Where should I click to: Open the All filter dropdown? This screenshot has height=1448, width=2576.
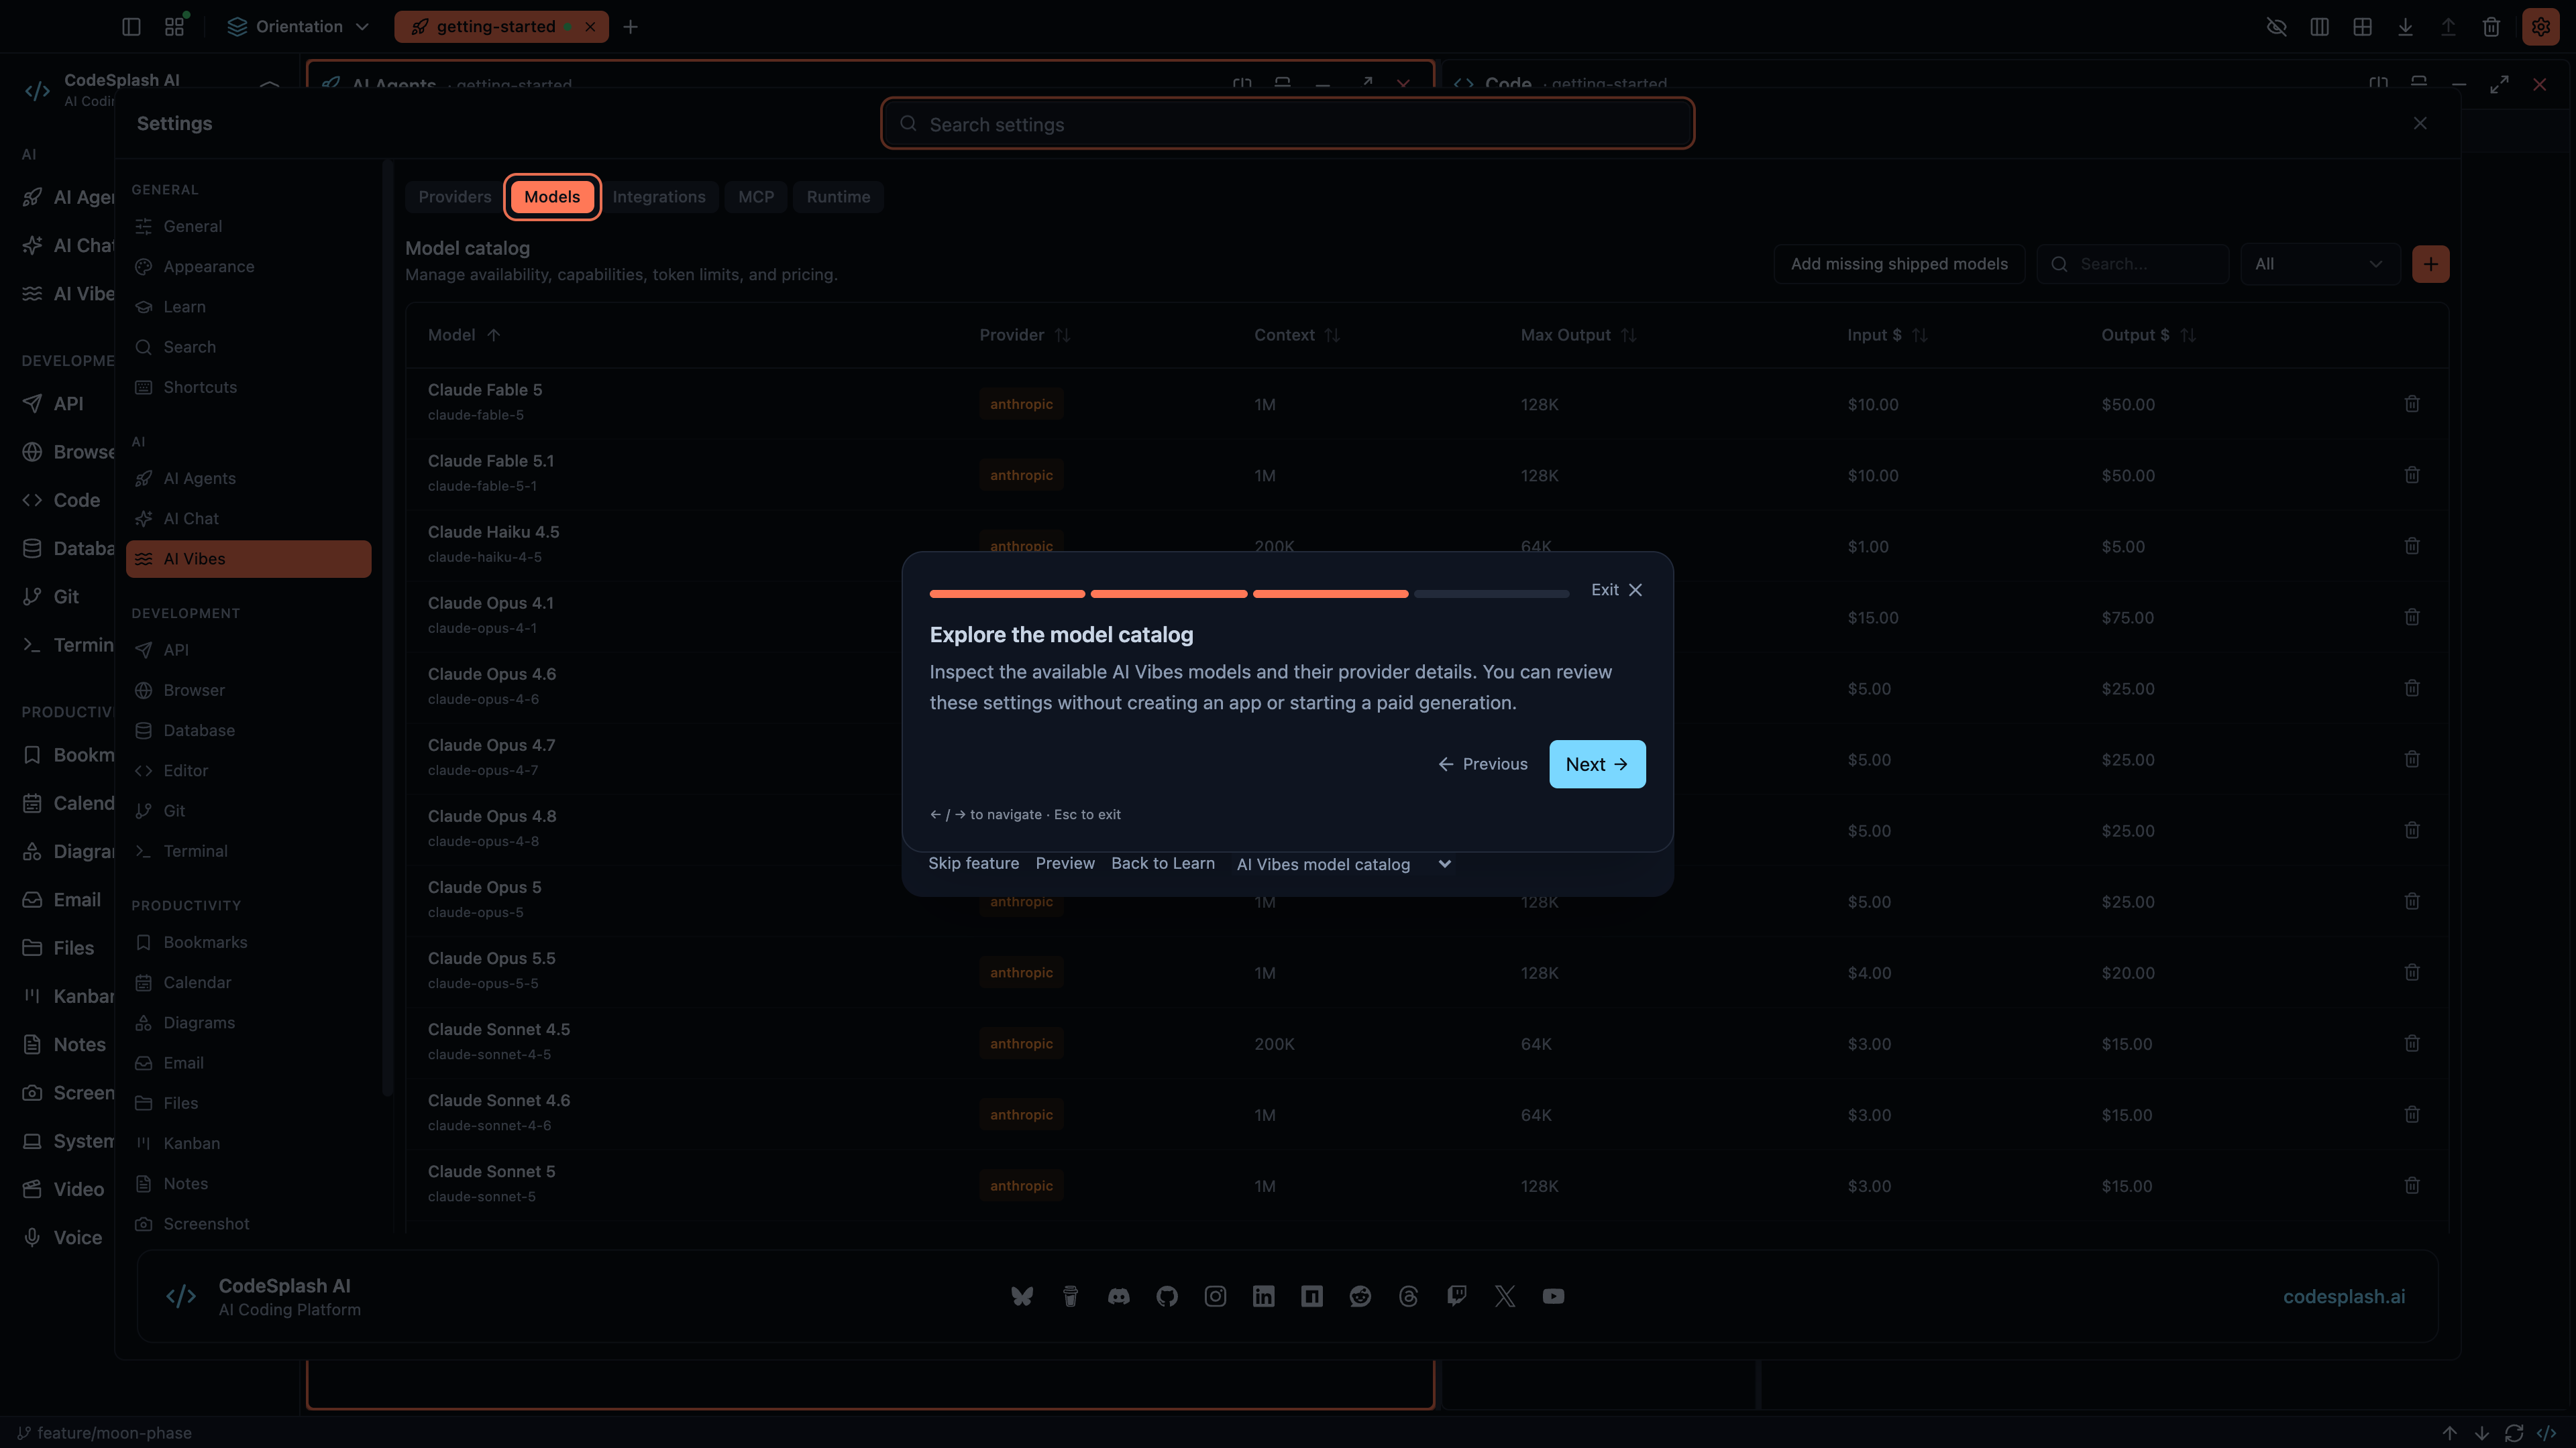point(2319,264)
